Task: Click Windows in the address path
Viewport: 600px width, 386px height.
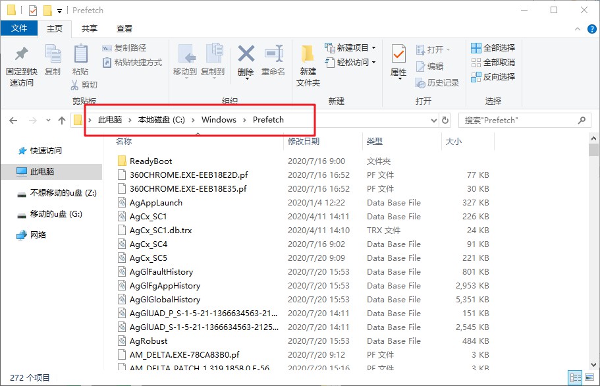Action: coord(219,120)
